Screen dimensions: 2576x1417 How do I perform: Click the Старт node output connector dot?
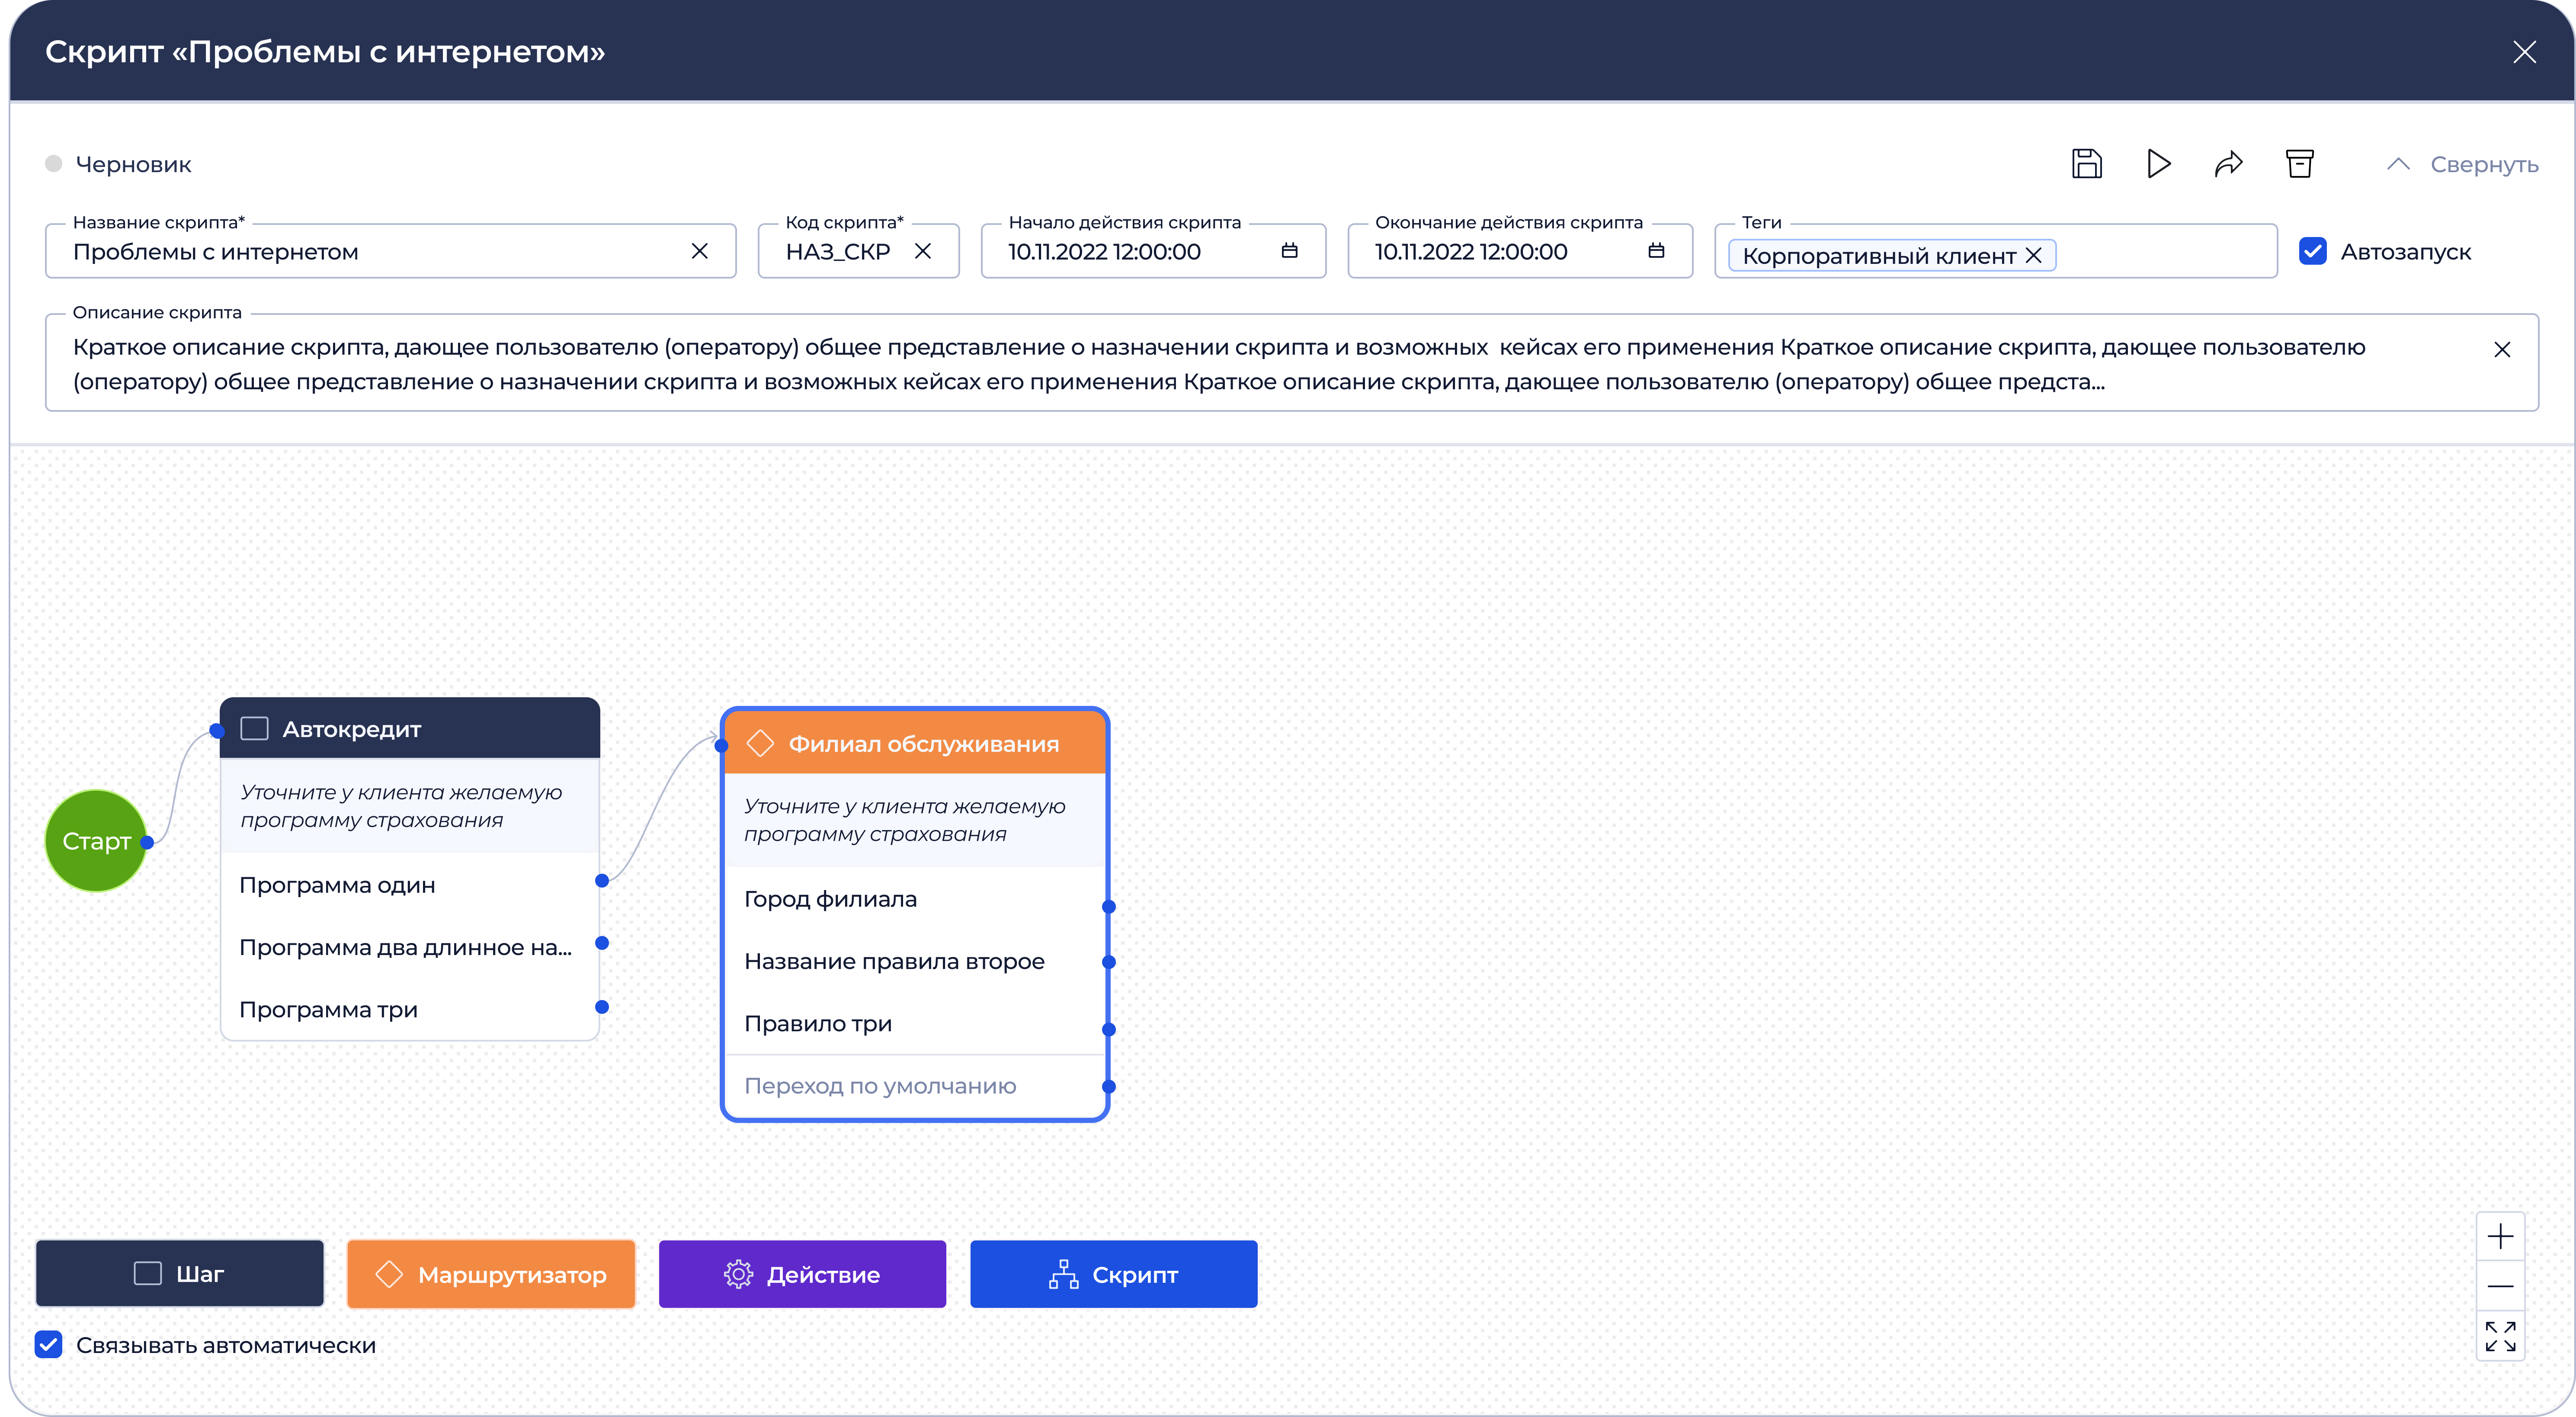coord(147,842)
